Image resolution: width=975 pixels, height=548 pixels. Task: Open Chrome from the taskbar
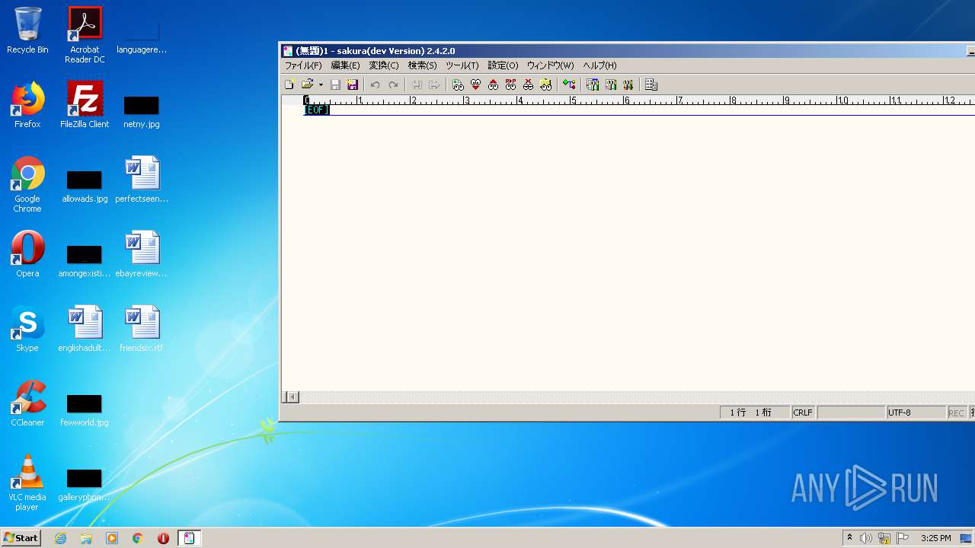click(138, 538)
